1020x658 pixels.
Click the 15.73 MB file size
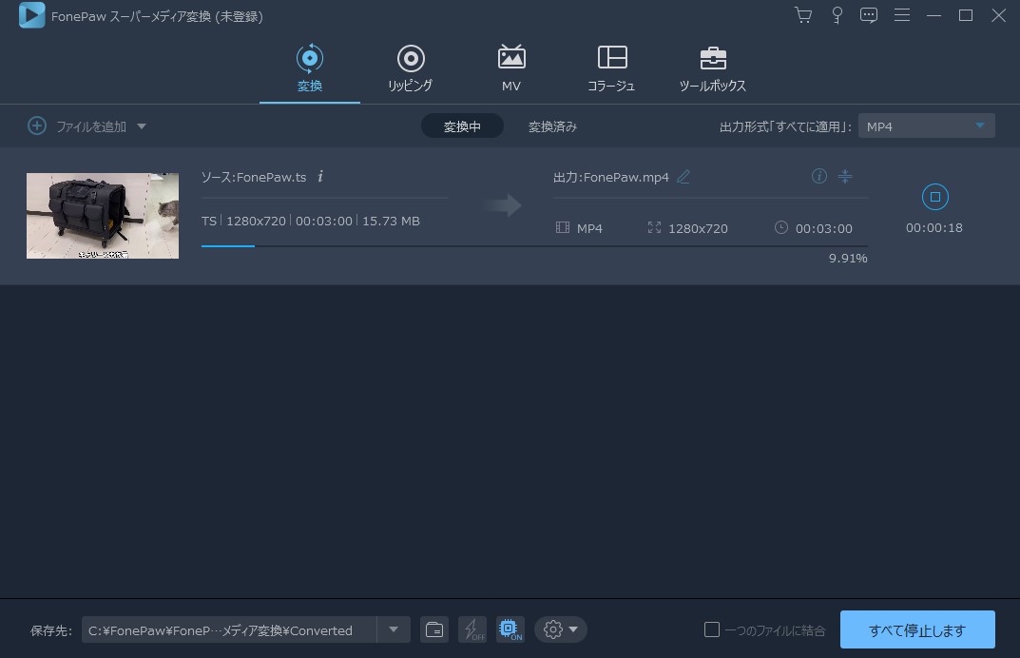pos(391,222)
